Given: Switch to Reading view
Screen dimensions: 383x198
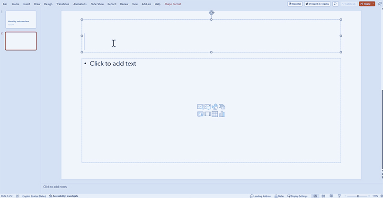Looking at the screenshot, I should [x=331, y=196].
